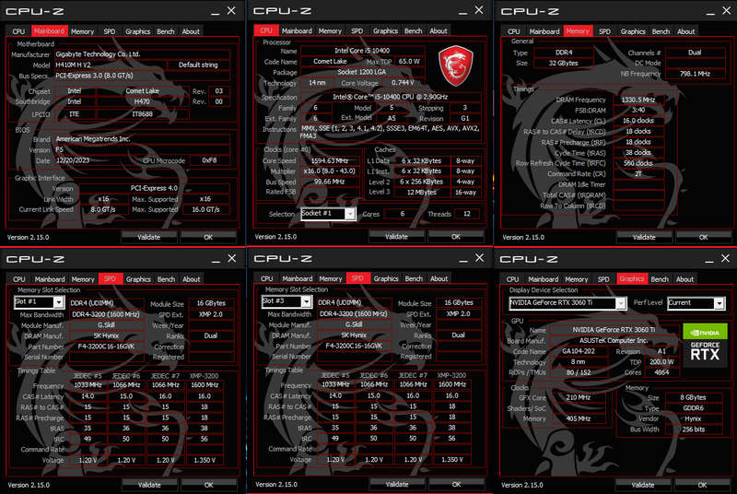Open the Graphics tab in the Memory window

click(633, 31)
